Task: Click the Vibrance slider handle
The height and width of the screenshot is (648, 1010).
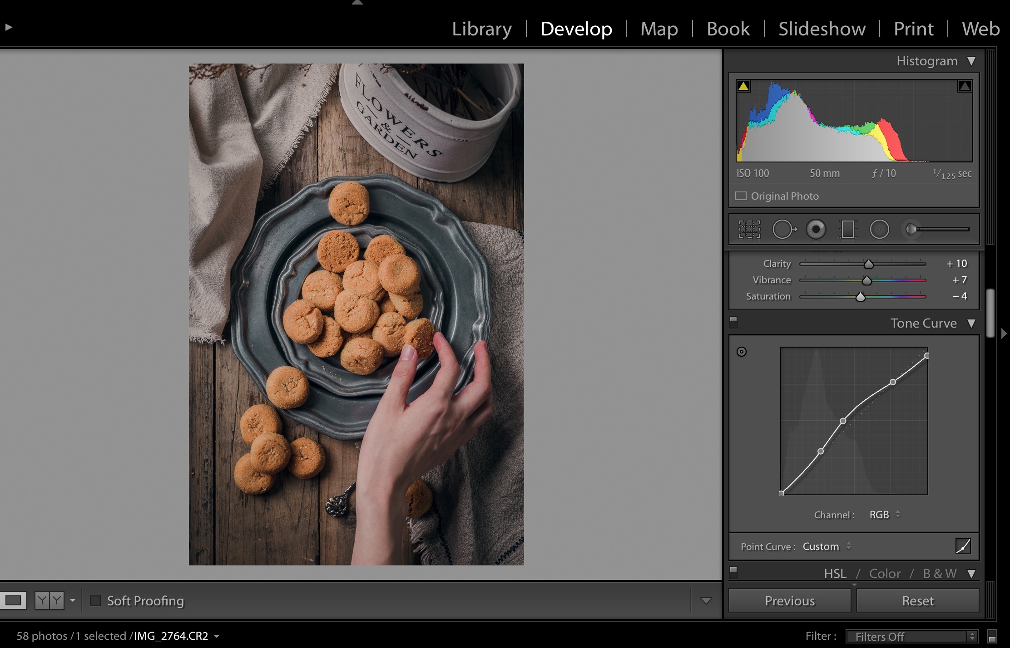Action: click(x=866, y=280)
